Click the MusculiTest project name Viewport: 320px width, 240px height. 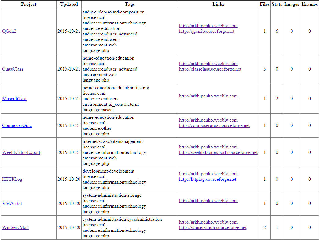coord(14,99)
